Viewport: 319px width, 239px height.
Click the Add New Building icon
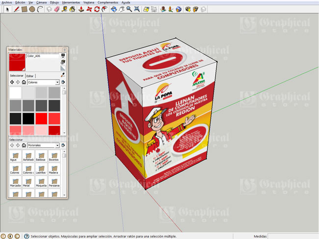[x=163, y=9]
